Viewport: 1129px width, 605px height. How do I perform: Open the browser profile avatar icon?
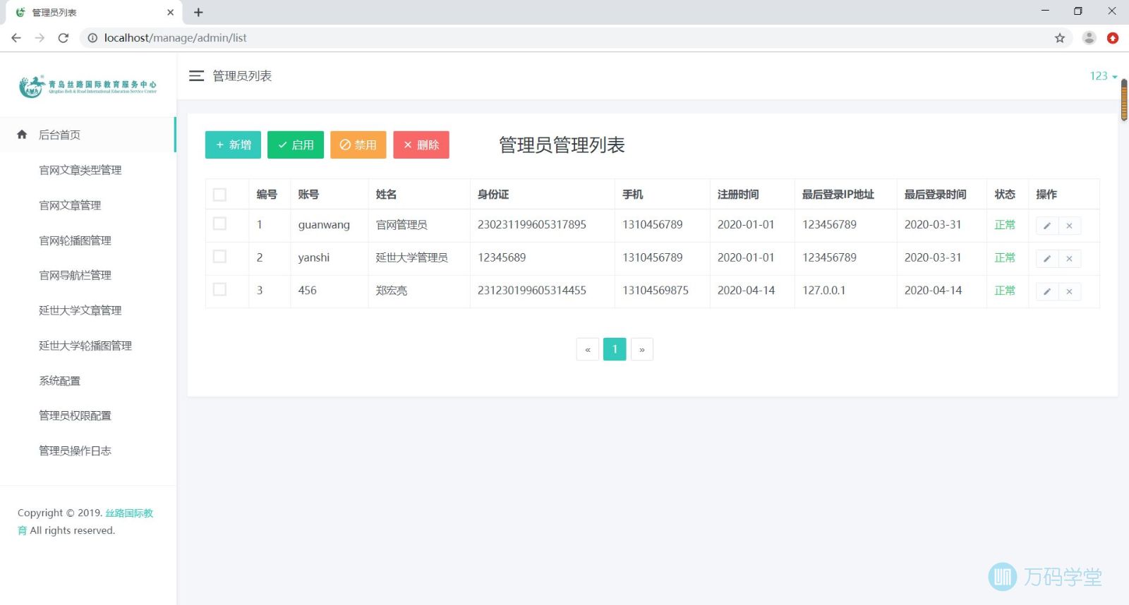coord(1089,38)
